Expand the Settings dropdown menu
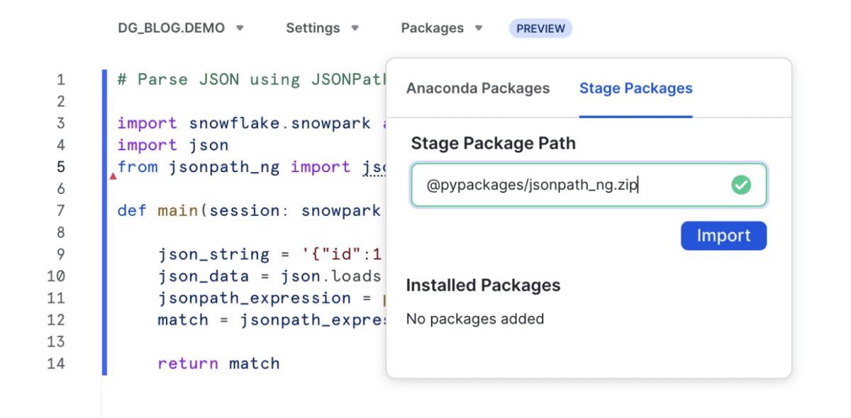Image resolution: width=851 pixels, height=418 pixels. click(x=322, y=28)
